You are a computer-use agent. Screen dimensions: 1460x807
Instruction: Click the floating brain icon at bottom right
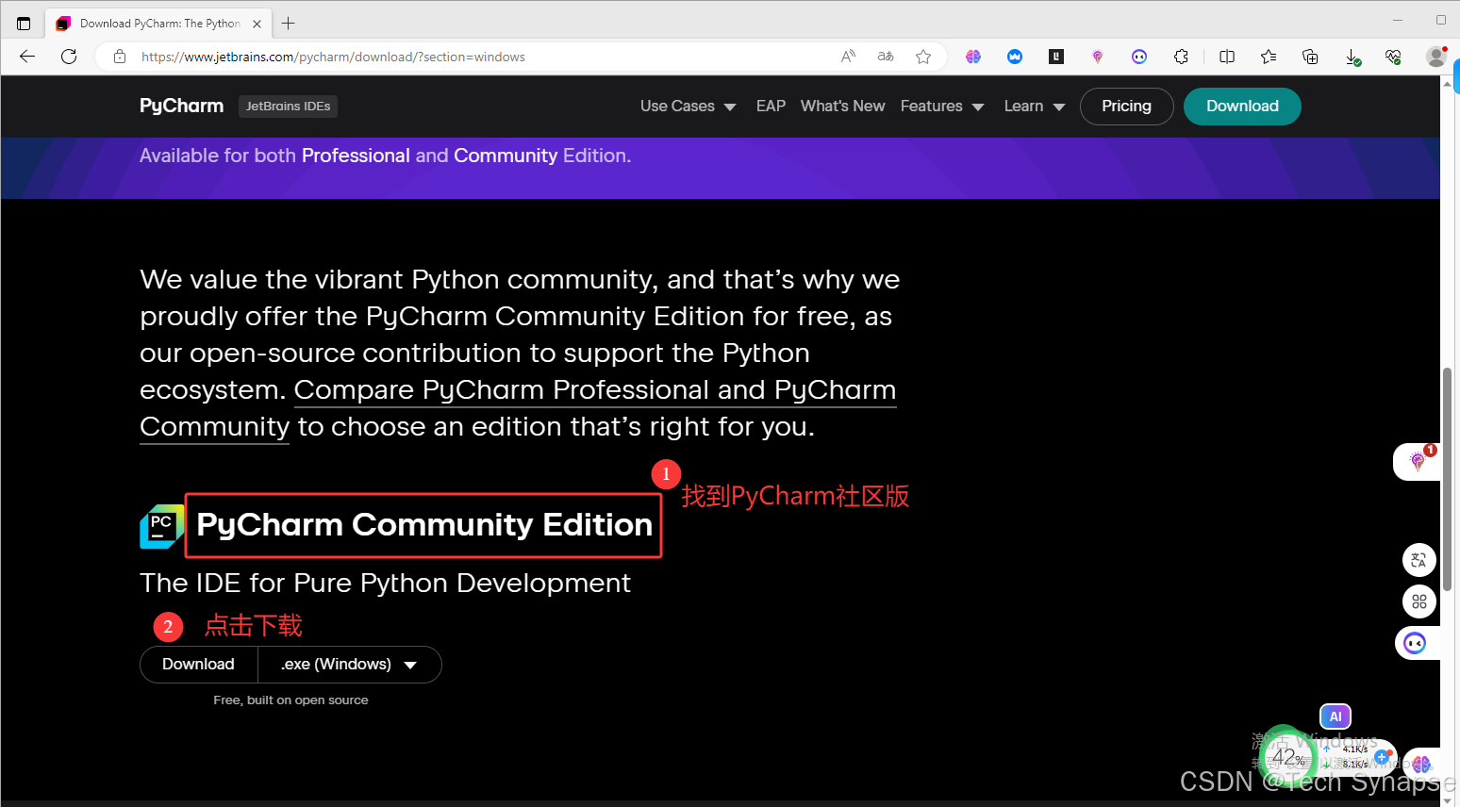pos(1421,764)
